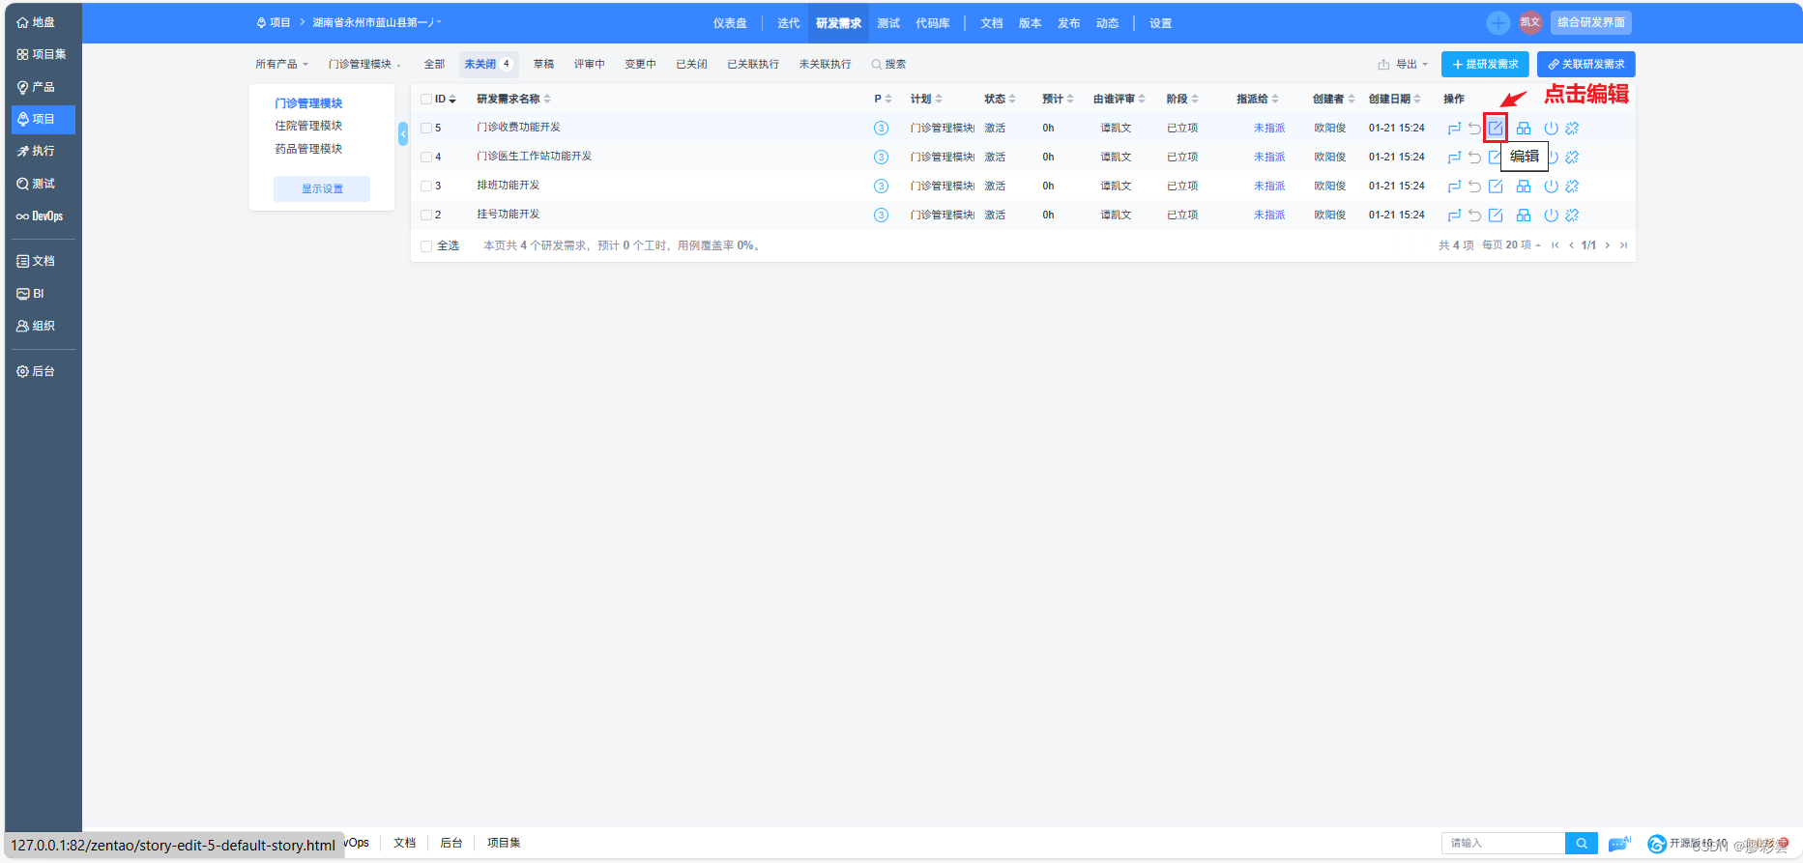Click the decompose icon for story 2
Image resolution: width=1803 pixels, height=863 pixels.
(1524, 215)
